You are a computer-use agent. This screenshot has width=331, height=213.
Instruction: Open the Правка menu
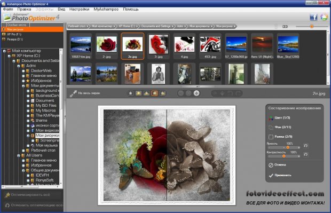pos(24,9)
